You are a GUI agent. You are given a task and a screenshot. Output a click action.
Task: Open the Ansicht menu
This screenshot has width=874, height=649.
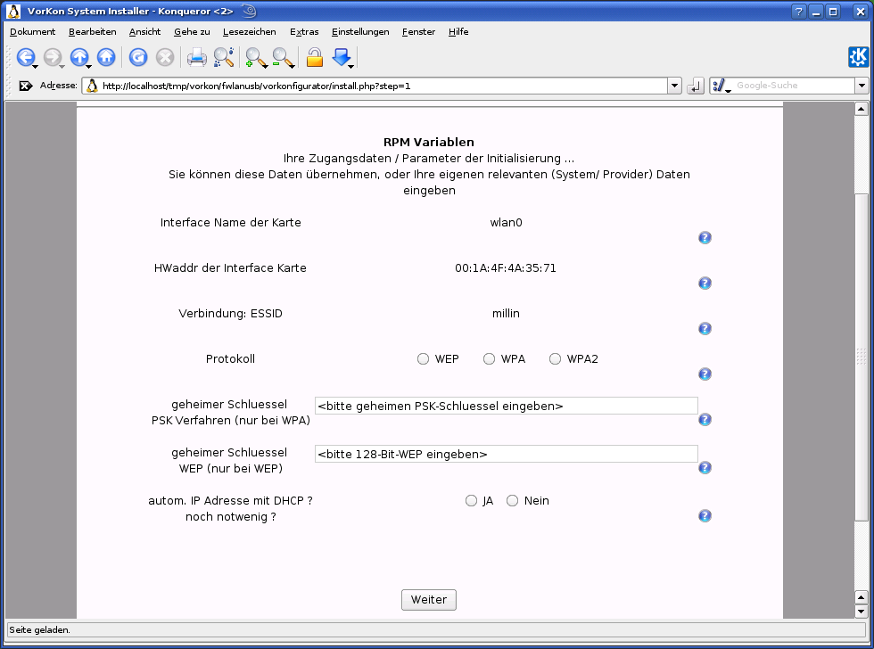coord(144,32)
